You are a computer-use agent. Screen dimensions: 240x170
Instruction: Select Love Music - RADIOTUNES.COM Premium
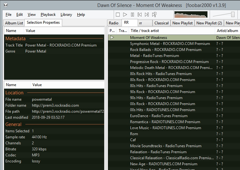[174, 128]
